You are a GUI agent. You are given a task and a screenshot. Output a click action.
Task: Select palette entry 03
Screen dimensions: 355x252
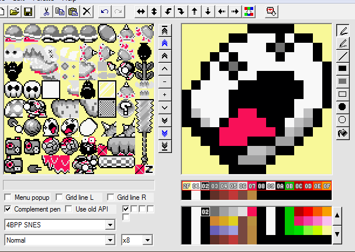[215, 186]
